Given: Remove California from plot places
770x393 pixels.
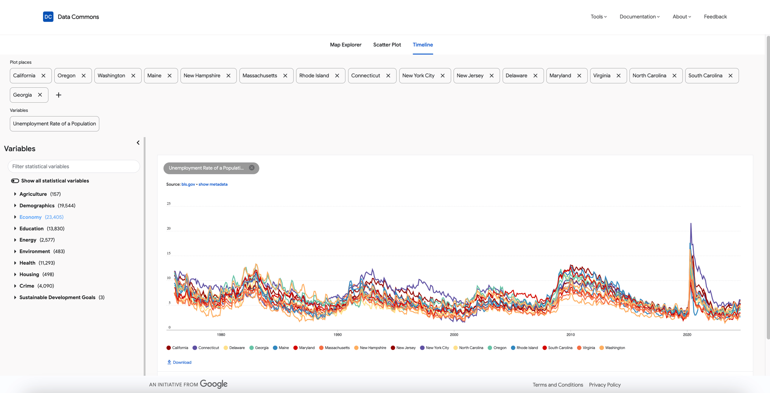Looking at the screenshot, I should coord(44,76).
